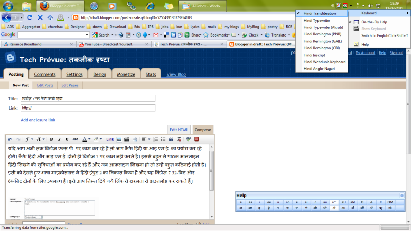Viewport: 411px width, 231px height.
Task: Apply underline formatting in editor toolbar
Action: click(x=67, y=139)
